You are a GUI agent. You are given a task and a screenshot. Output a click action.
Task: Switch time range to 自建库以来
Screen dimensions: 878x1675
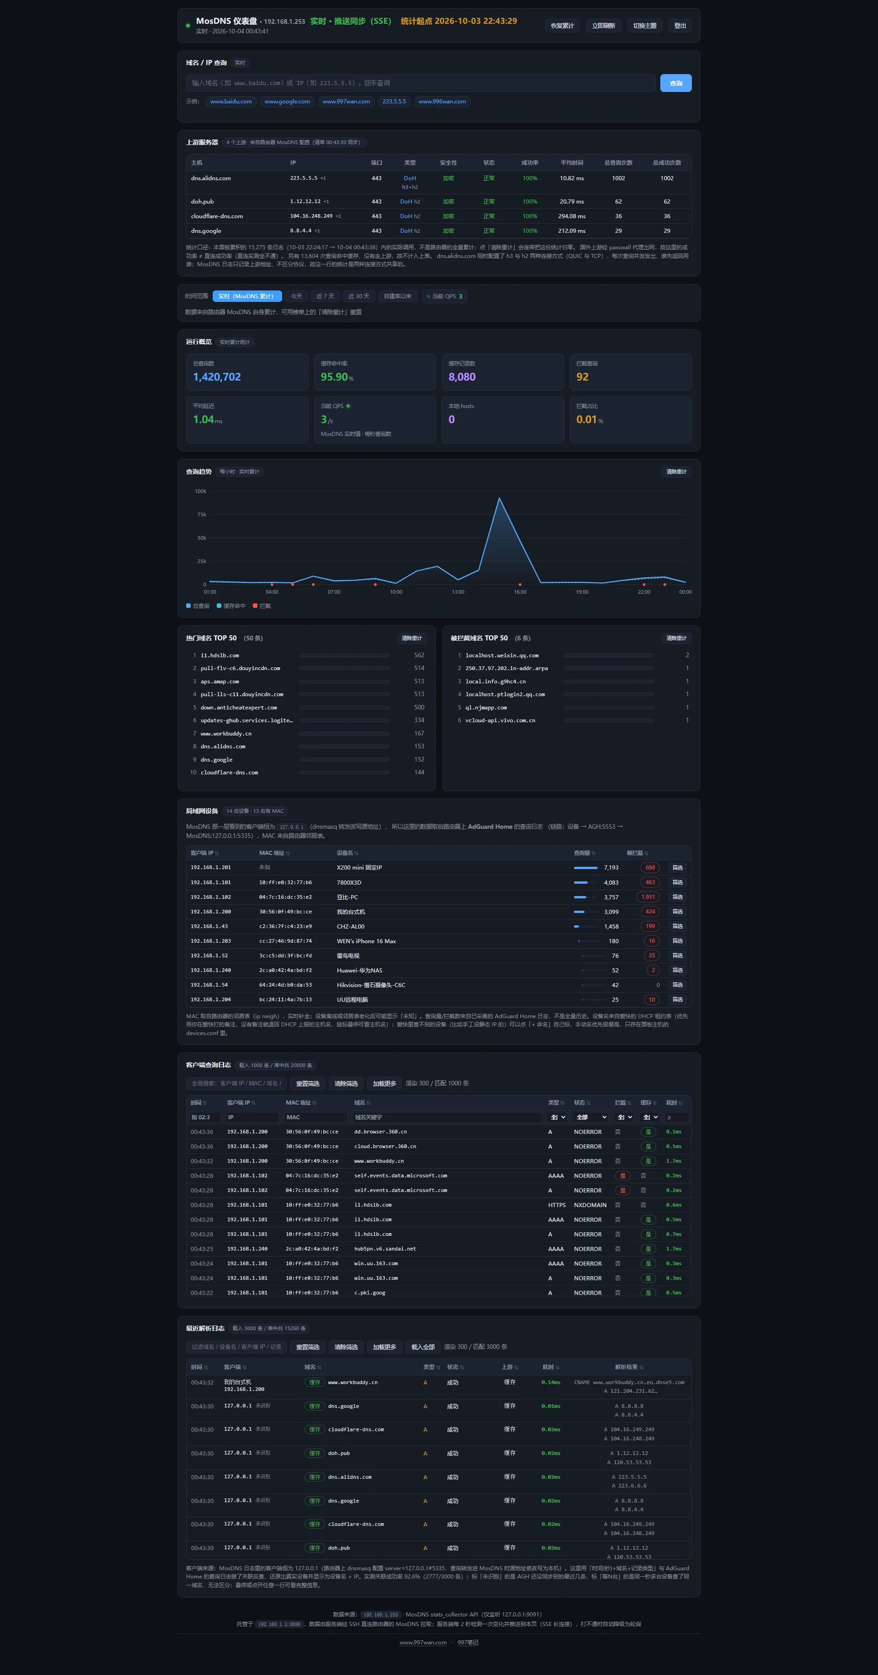coord(398,296)
